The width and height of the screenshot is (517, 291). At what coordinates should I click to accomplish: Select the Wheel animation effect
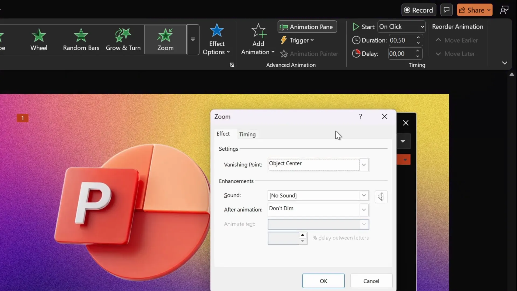[39, 40]
